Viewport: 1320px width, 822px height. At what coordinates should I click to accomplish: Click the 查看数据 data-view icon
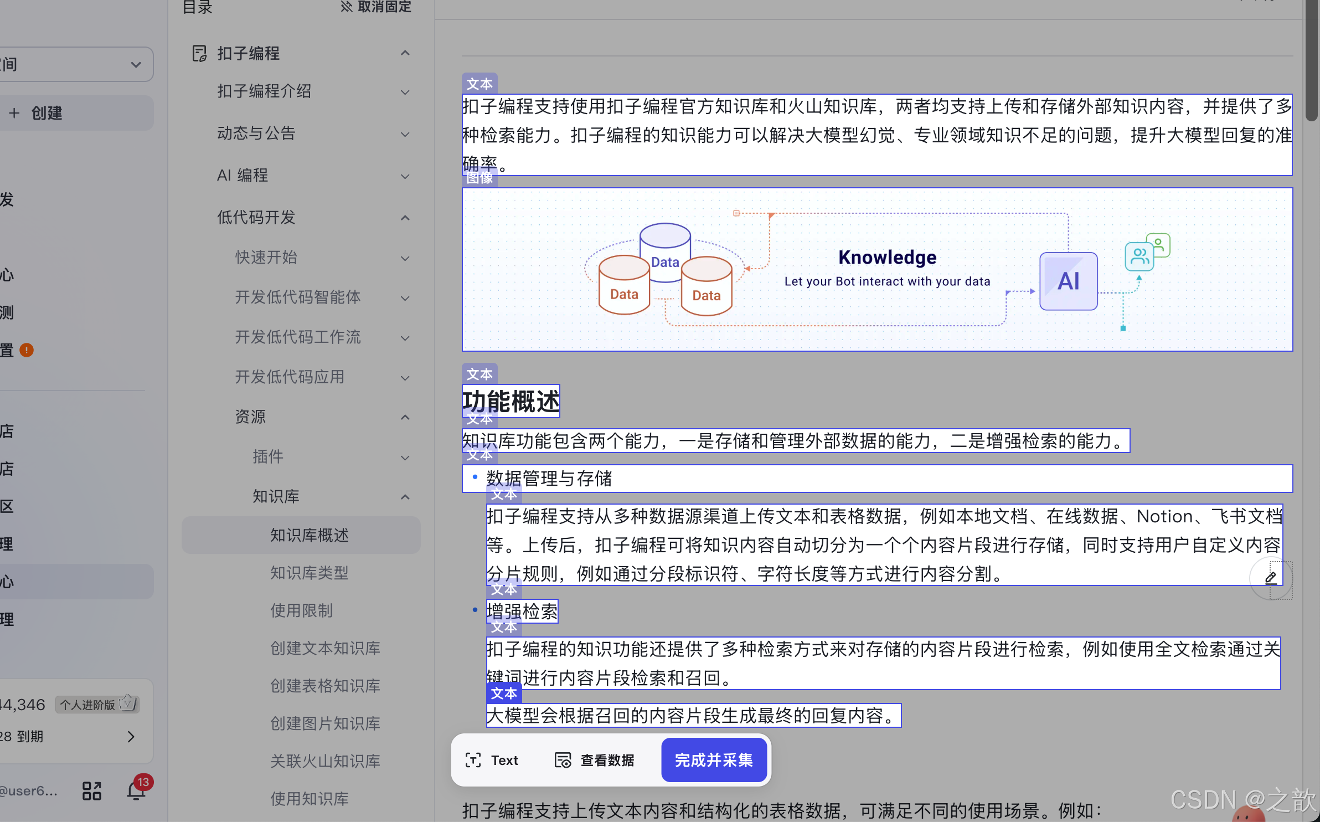(x=563, y=760)
